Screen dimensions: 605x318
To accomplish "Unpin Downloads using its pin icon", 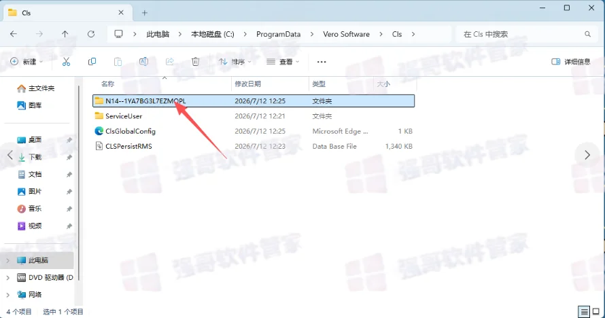I will pyautogui.click(x=69, y=157).
